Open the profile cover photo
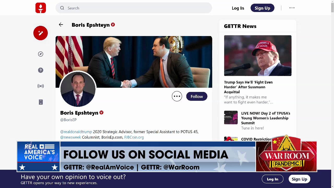This screenshot has width=334, height=188. click(x=134, y=62)
